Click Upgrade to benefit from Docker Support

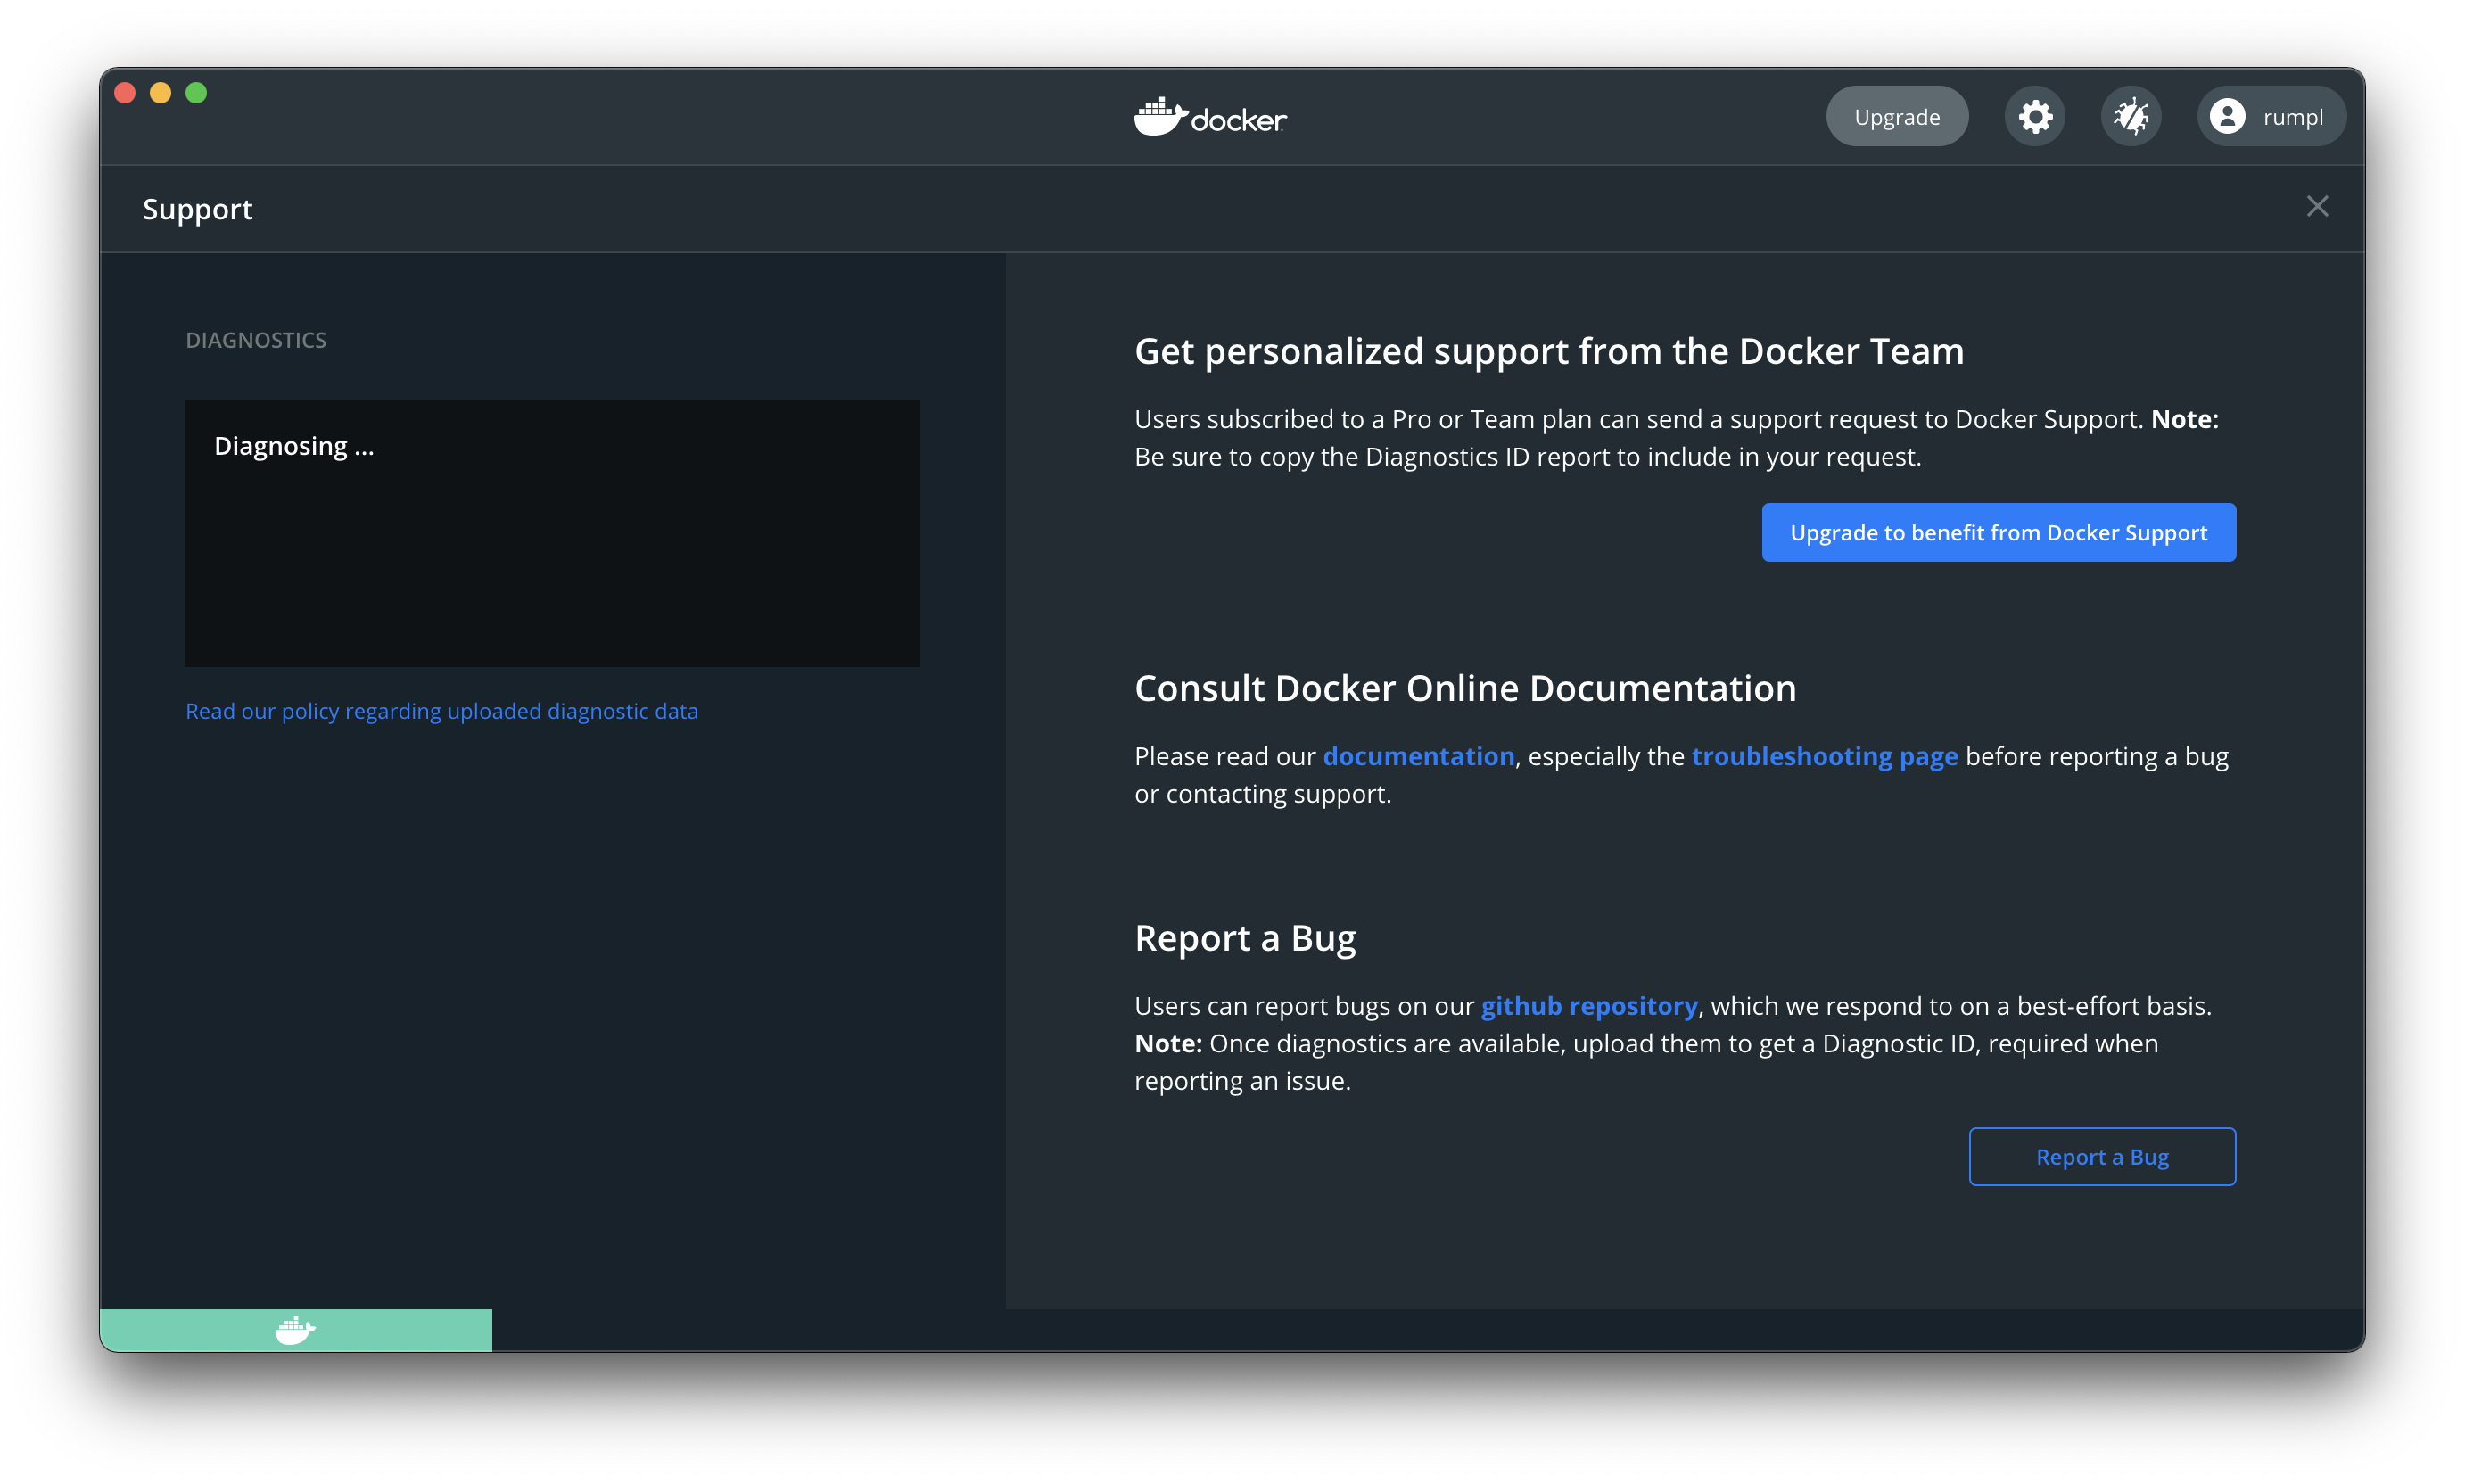coord(1998,533)
